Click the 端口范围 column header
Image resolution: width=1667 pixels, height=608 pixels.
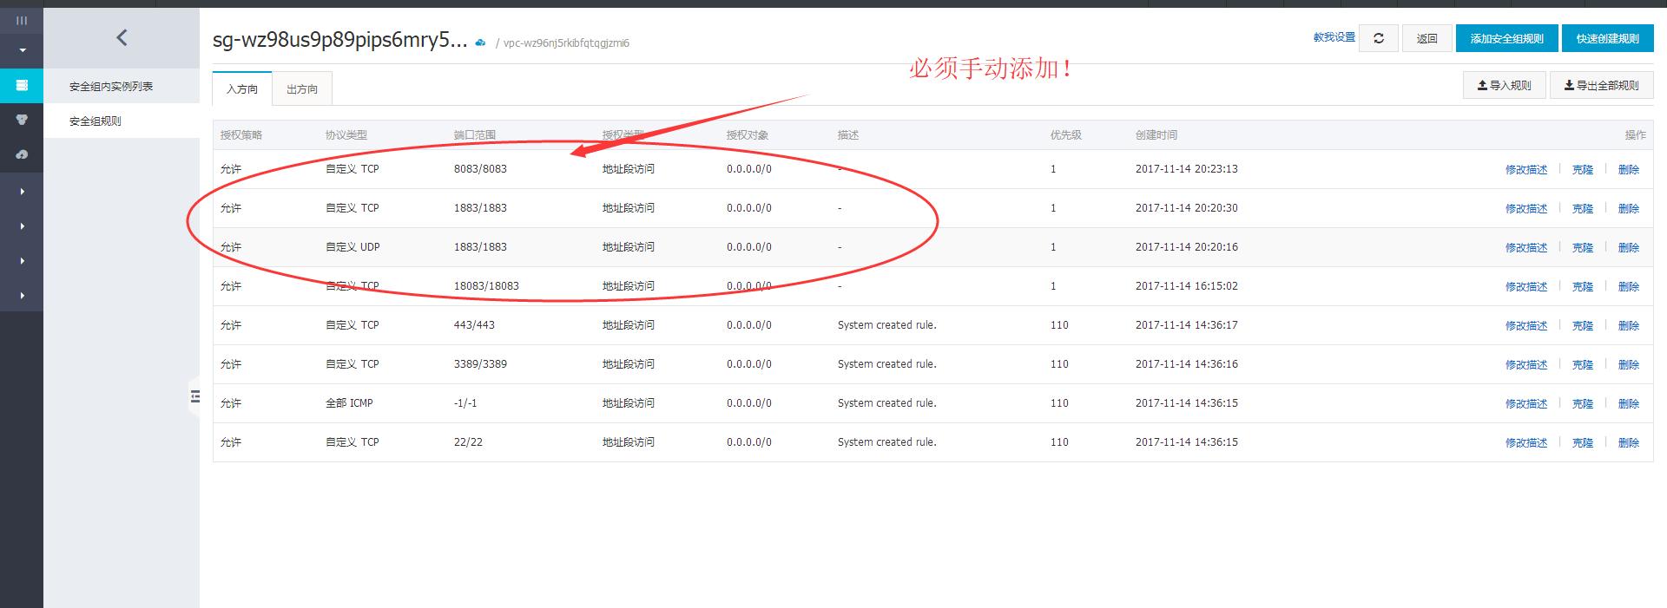[x=475, y=135]
